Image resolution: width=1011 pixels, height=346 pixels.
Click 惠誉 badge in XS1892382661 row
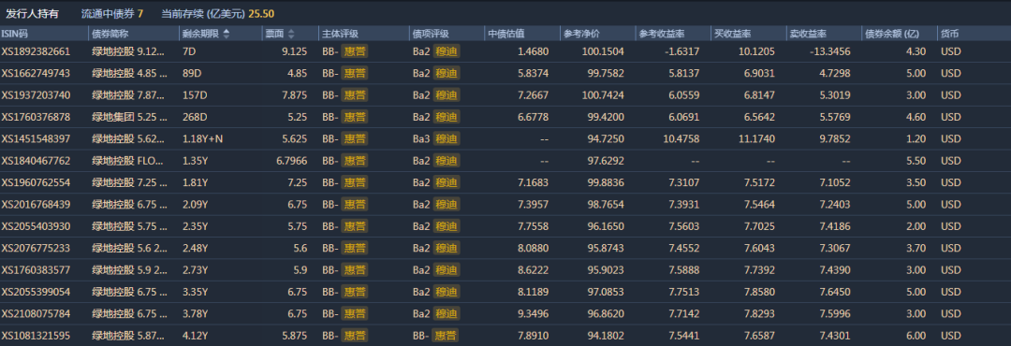tap(355, 51)
